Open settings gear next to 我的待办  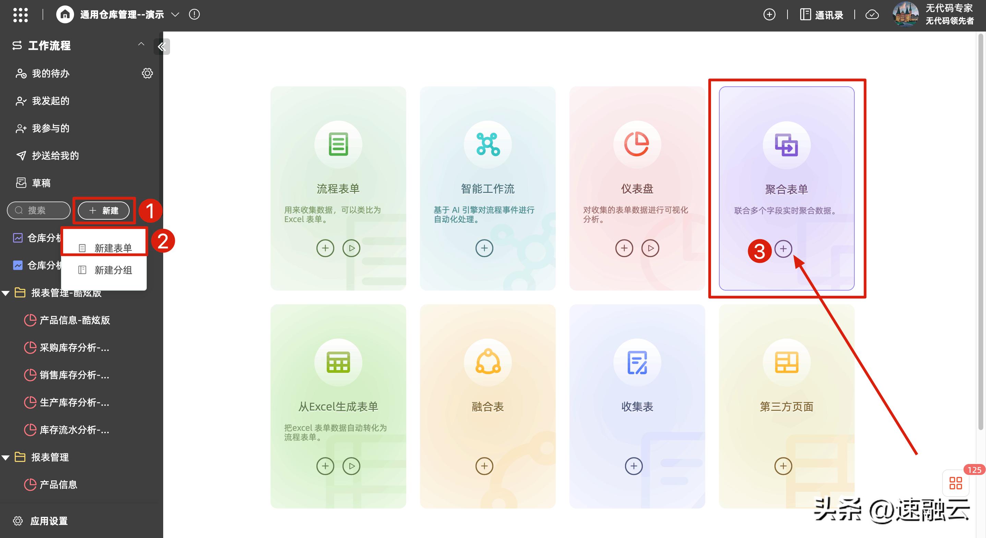[x=147, y=73]
